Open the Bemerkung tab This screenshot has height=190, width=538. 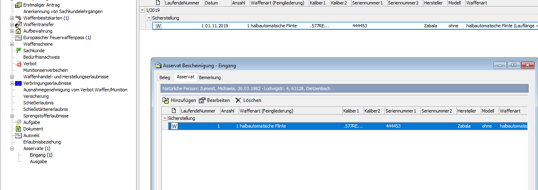coord(210,77)
